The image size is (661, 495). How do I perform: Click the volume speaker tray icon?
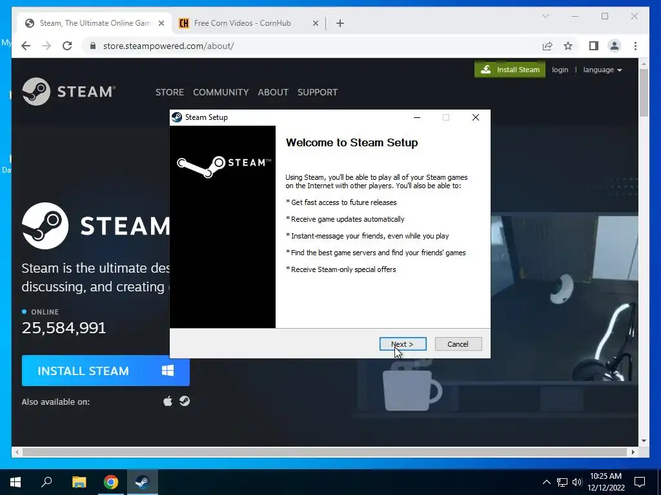click(x=577, y=482)
